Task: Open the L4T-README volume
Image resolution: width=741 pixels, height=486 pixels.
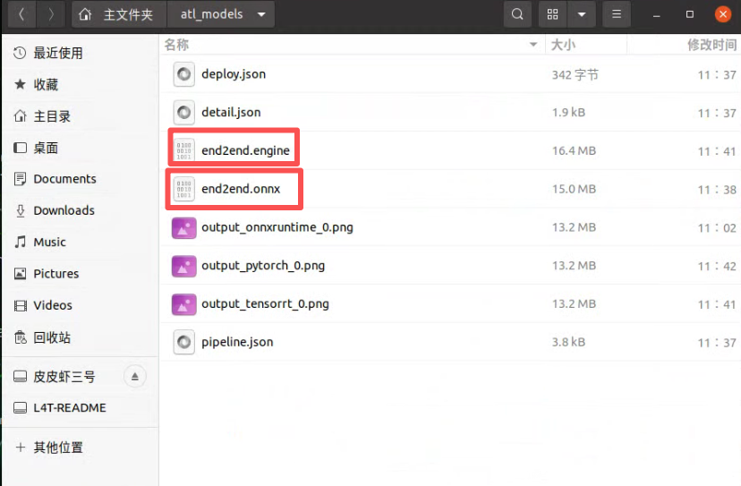Action: [x=81, y=407]
